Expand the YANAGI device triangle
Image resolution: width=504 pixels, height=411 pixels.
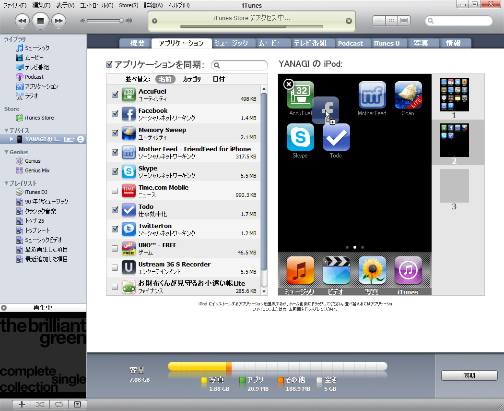[12, 139]
